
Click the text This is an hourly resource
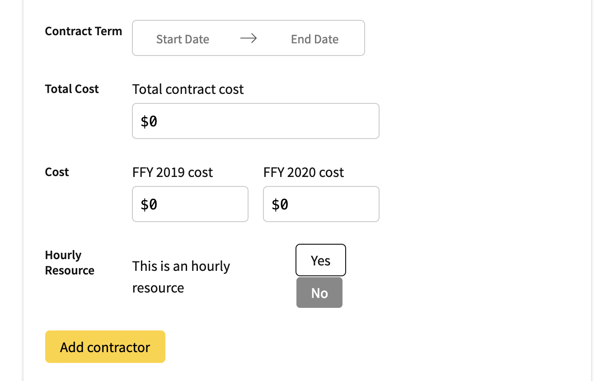[x=181, y=276]
